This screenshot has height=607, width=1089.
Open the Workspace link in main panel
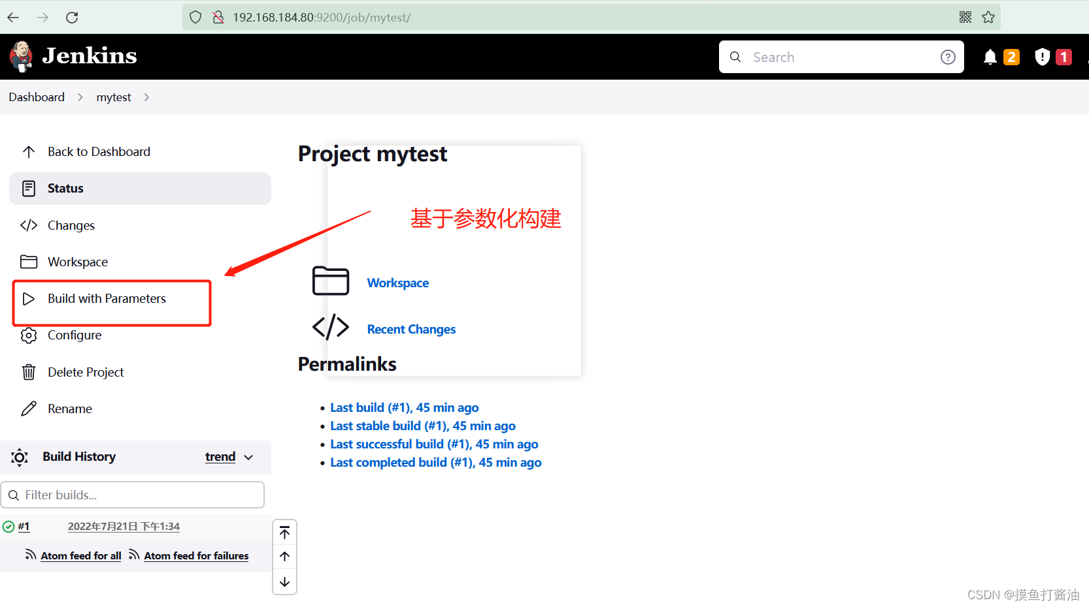(x=398, y=283)
